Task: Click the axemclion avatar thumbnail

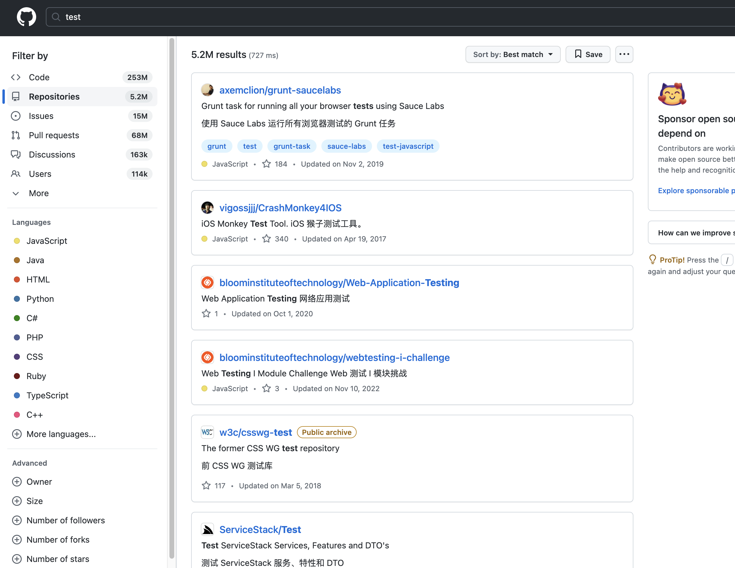Action: 207,90
